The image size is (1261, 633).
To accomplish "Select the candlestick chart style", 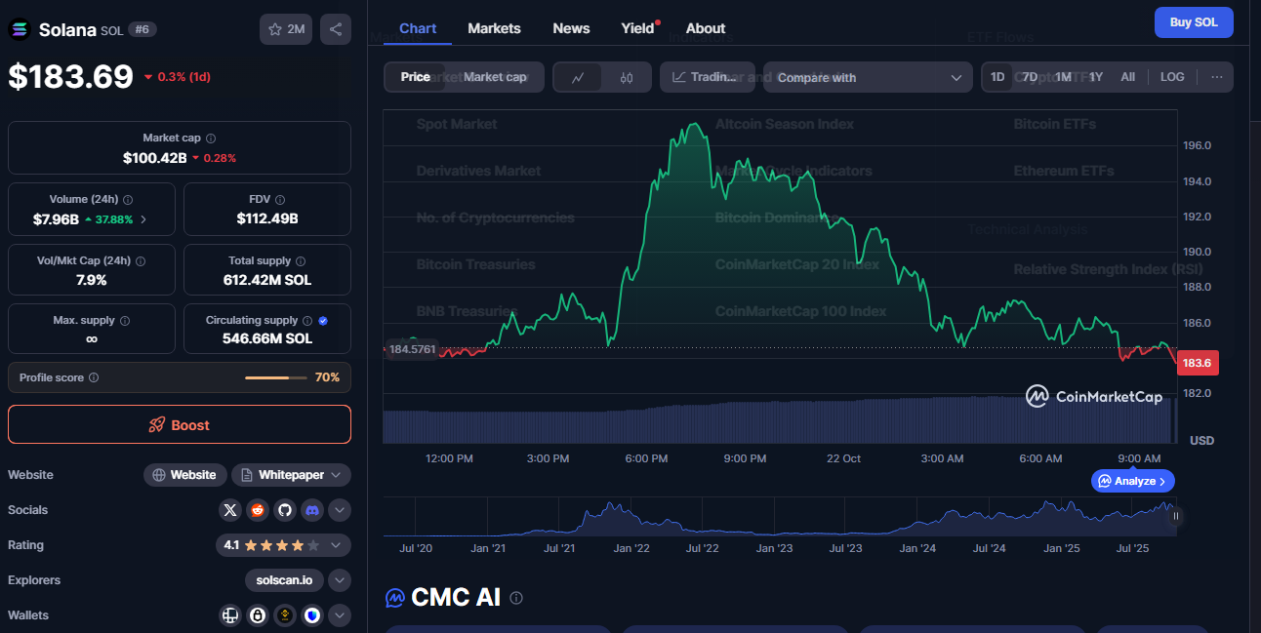I will (x=627, y=77).
